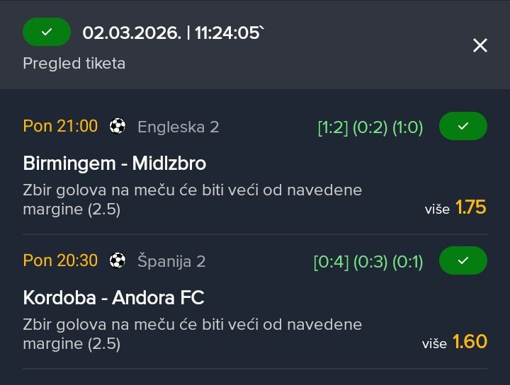510x385 pixels.
Task: Open the Birmingem - Midlzbro match
Action: (x=115, y=163)
